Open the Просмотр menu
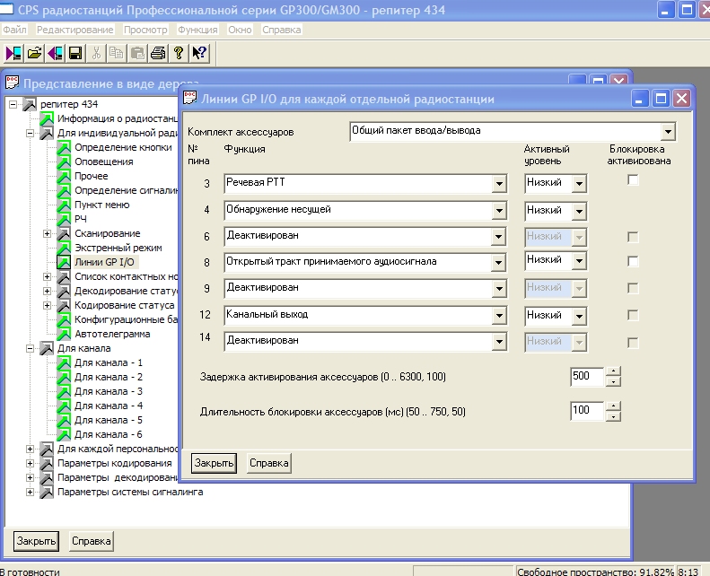 pyautogui.click(x=145, y=30)
